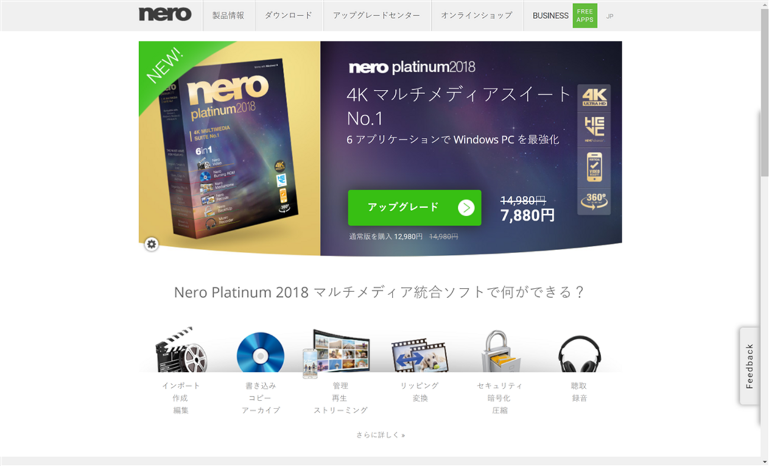Image resolution: width=769 pixels, height=466 pixels.
Task: Click the 360° video badge
Action: pyautogui.click(x=594, y=201)
